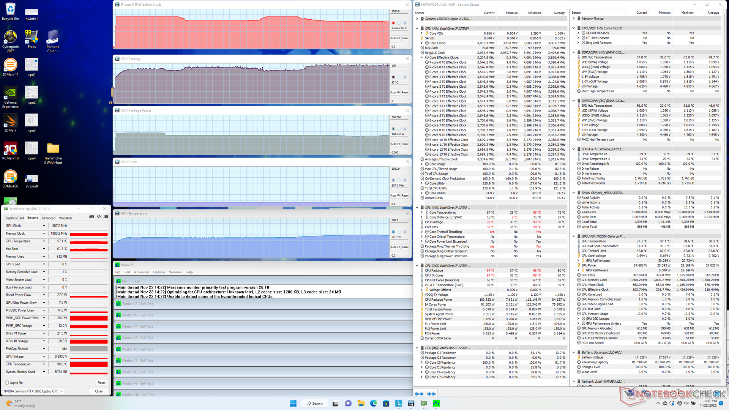
Task: Open PCMark 10 desktop shortcut
Action: [10, 151]
